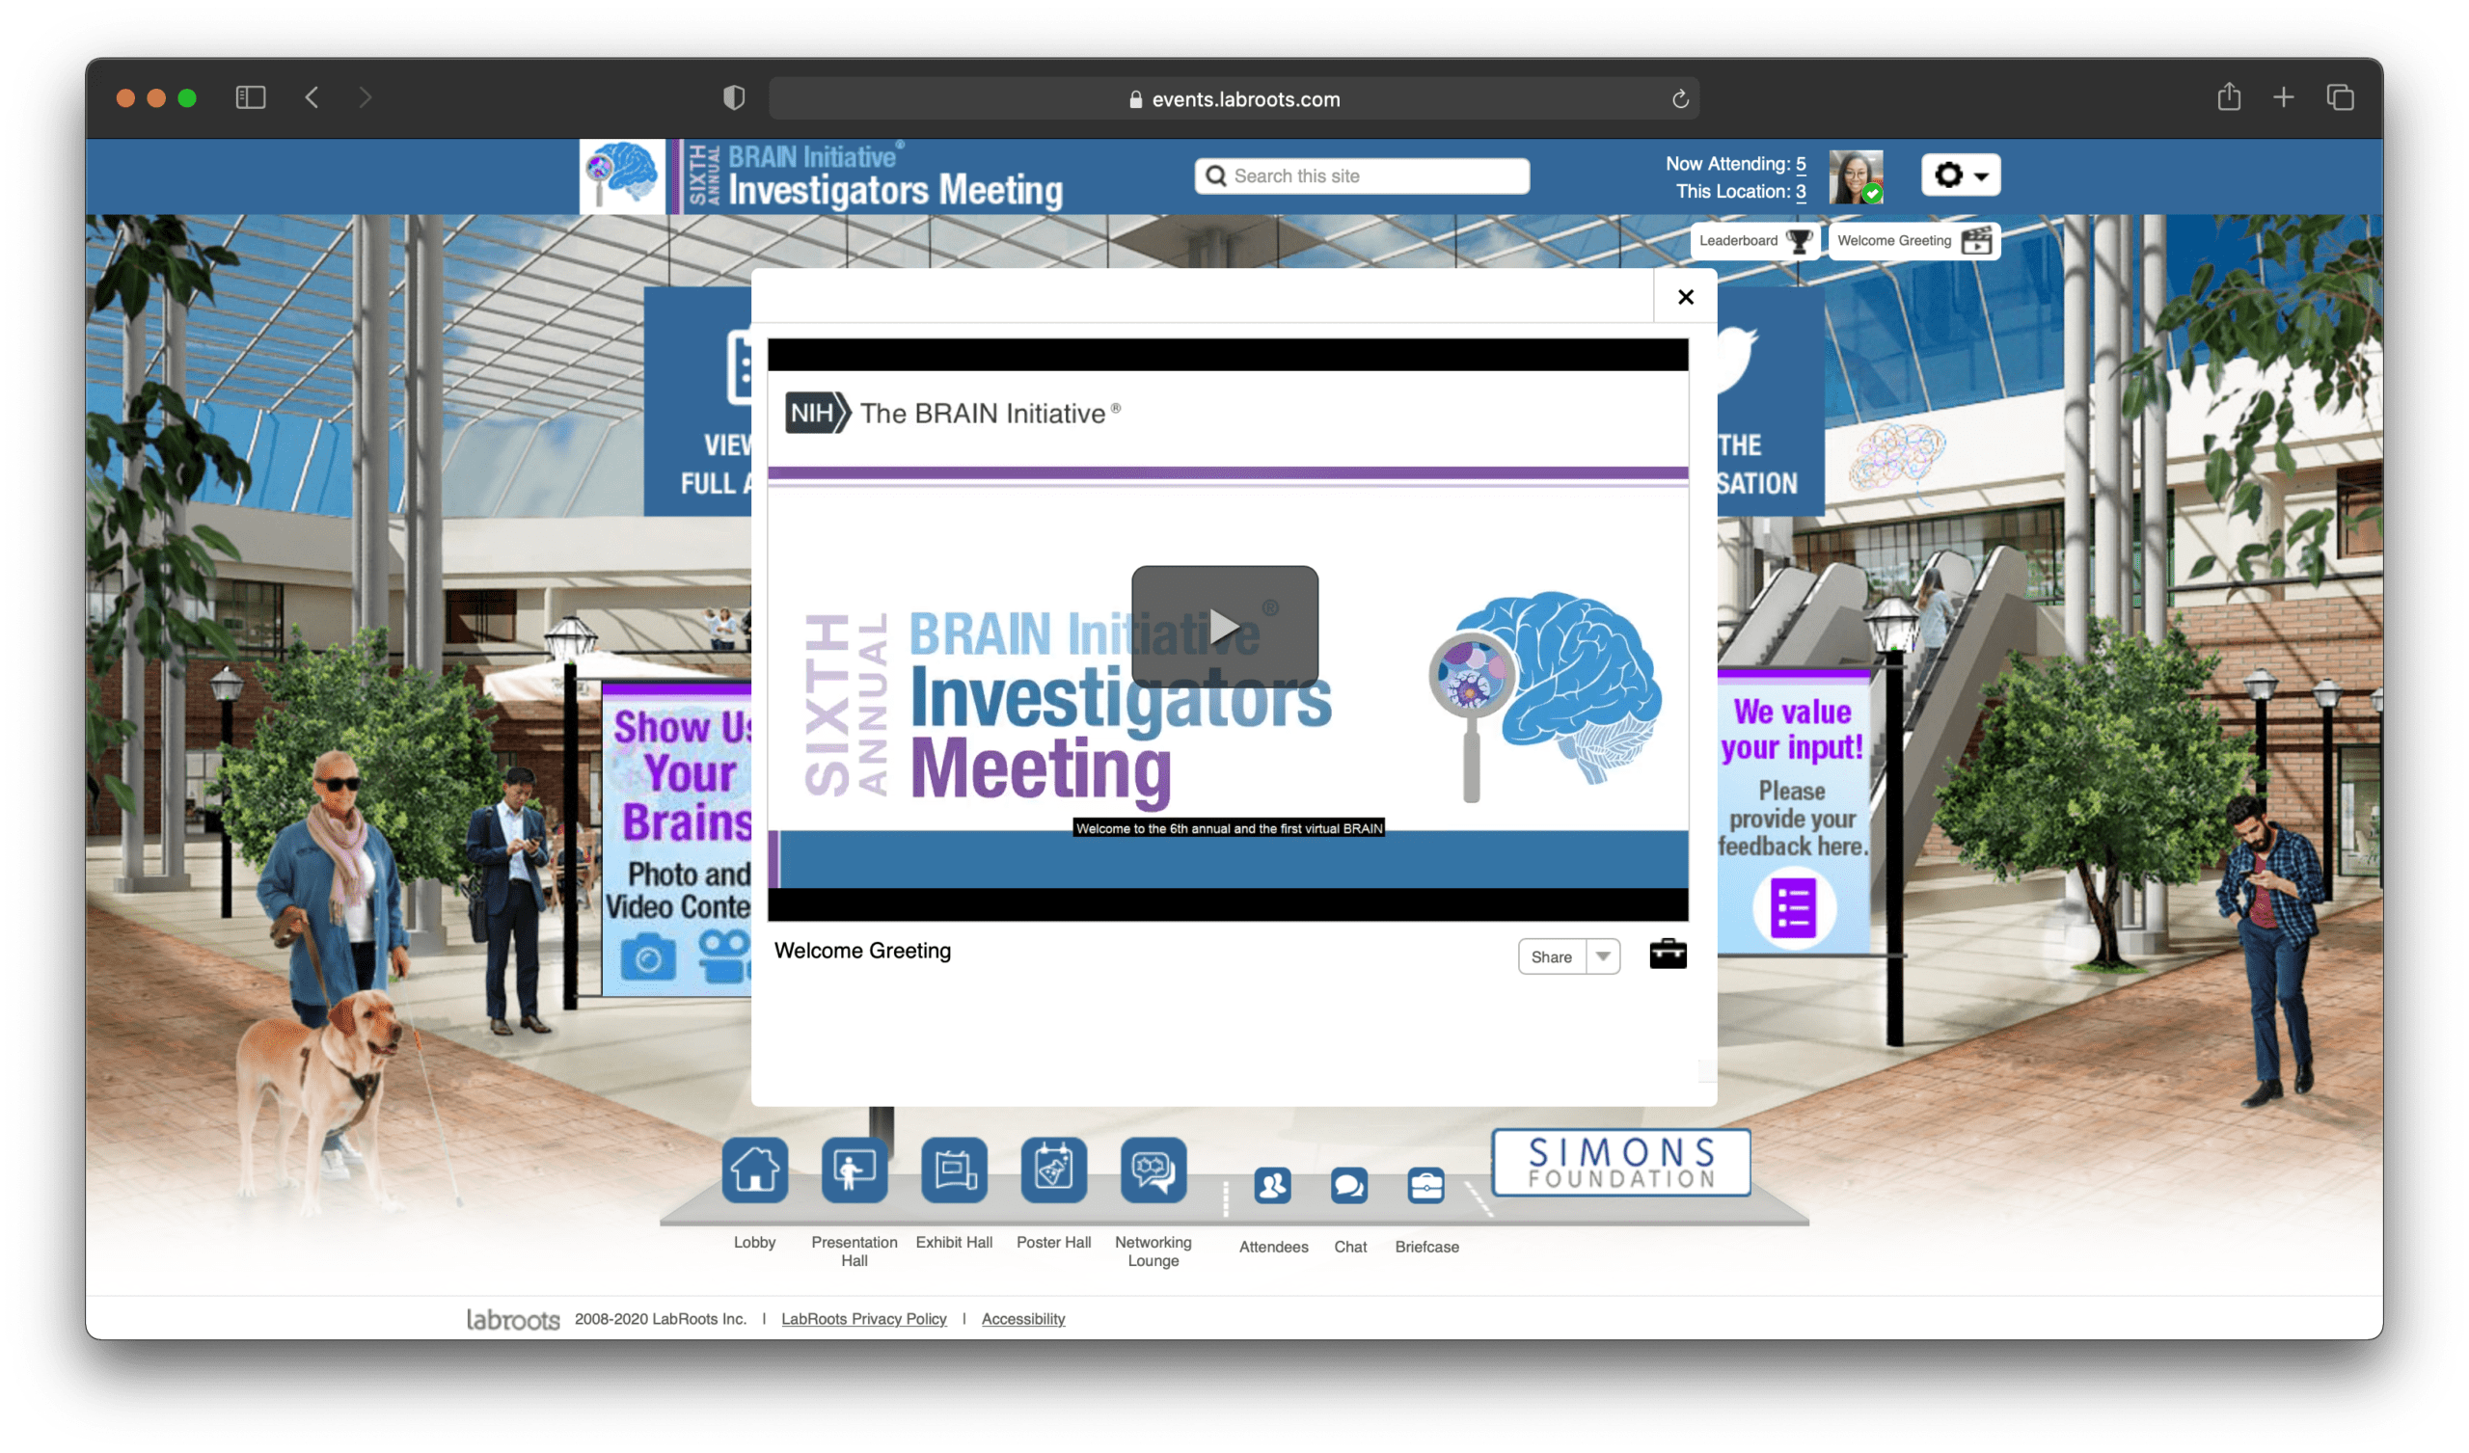Click the browser address bar

coord(1234,98)
